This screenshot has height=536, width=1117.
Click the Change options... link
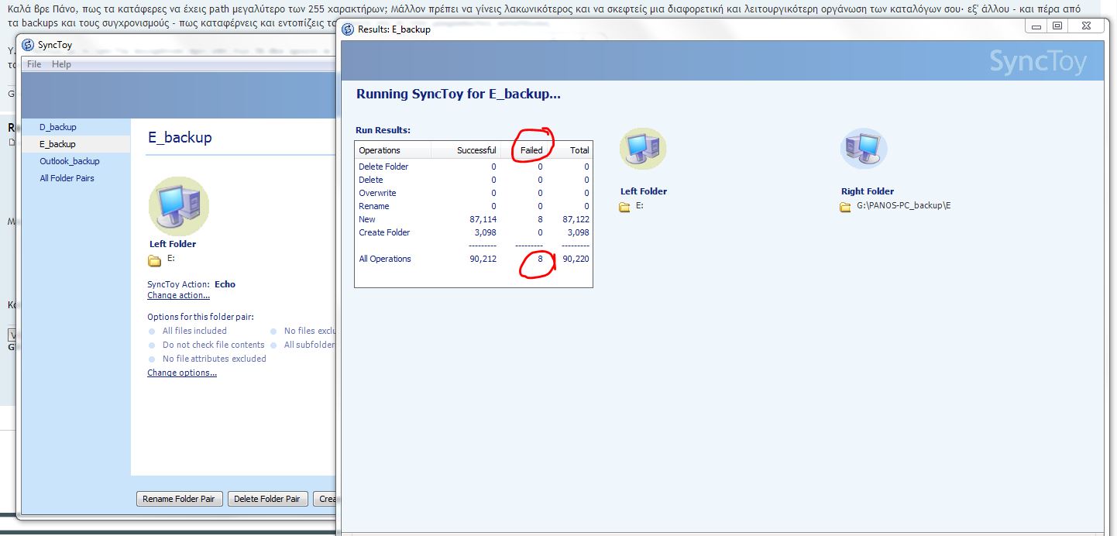[182, 373]
